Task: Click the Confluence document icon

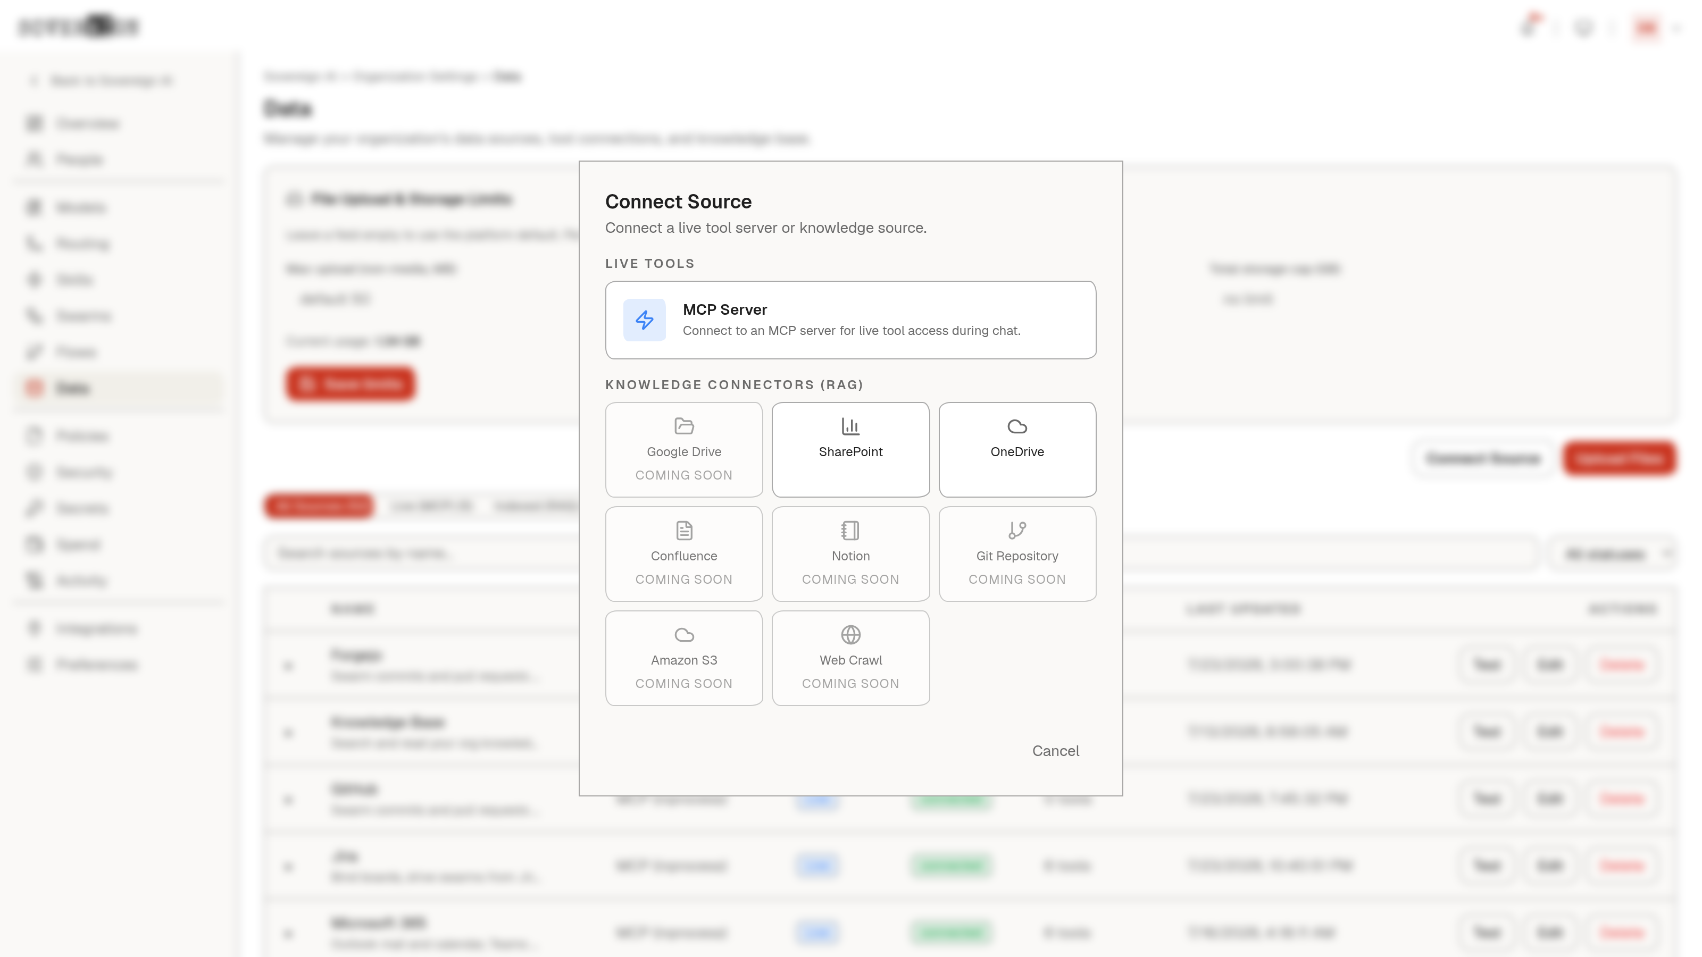Action: coord(684,531)
